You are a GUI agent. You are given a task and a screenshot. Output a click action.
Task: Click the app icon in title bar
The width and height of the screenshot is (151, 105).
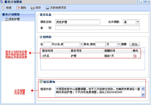coord(2,2)
